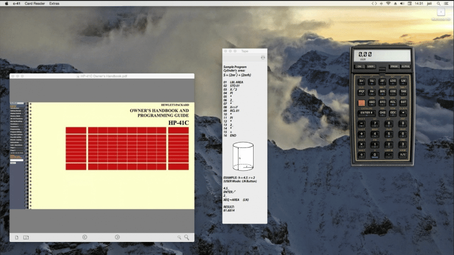This screenshot has width=454, height=255.
Task: Go to next page in PDF viewer
Action: click(117, 237)
